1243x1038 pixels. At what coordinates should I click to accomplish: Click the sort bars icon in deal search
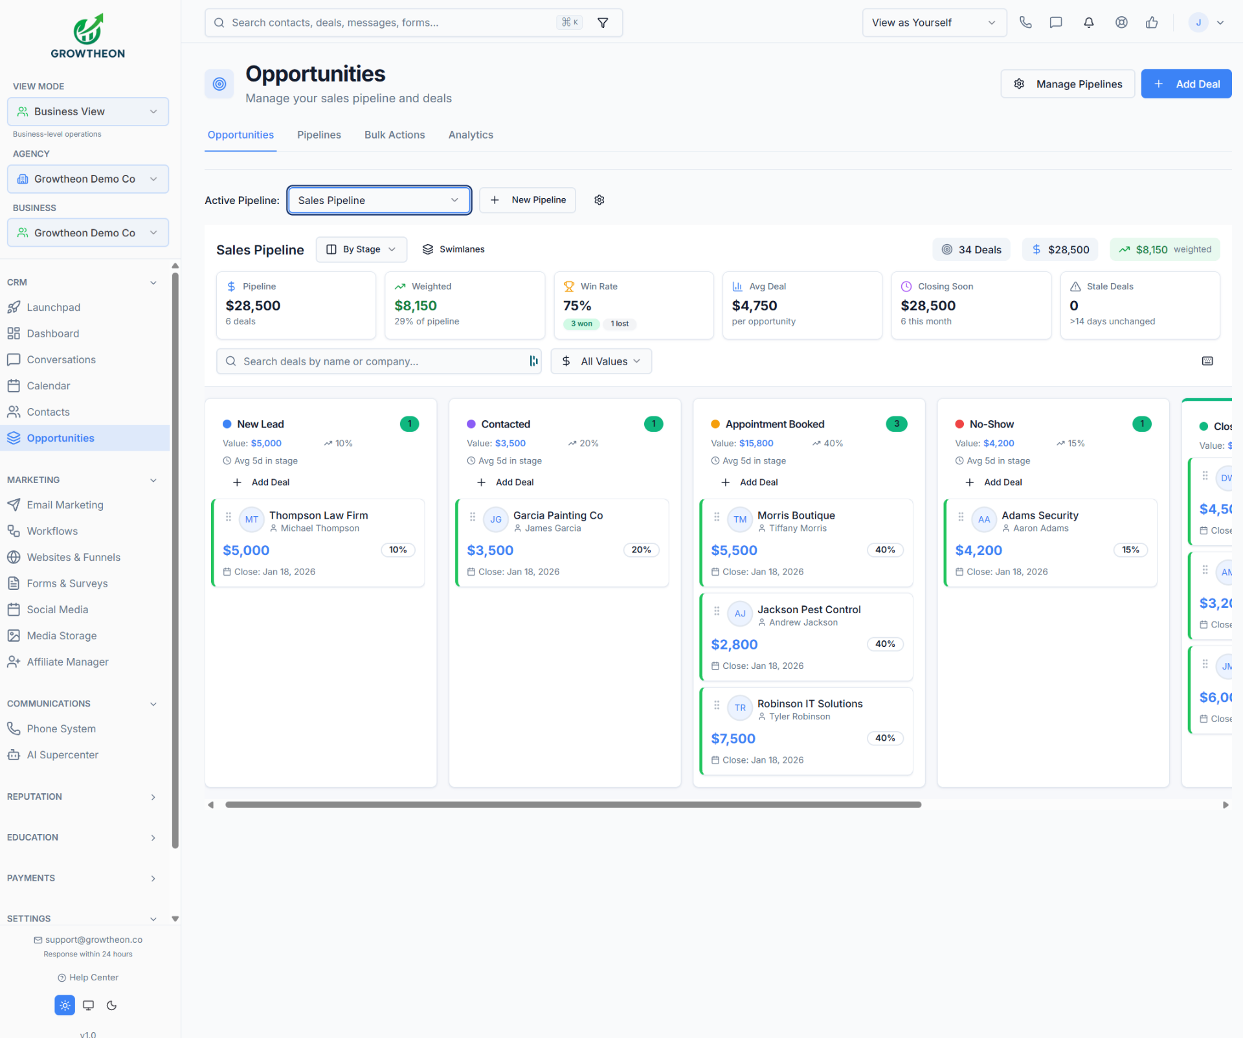(533, 361)
